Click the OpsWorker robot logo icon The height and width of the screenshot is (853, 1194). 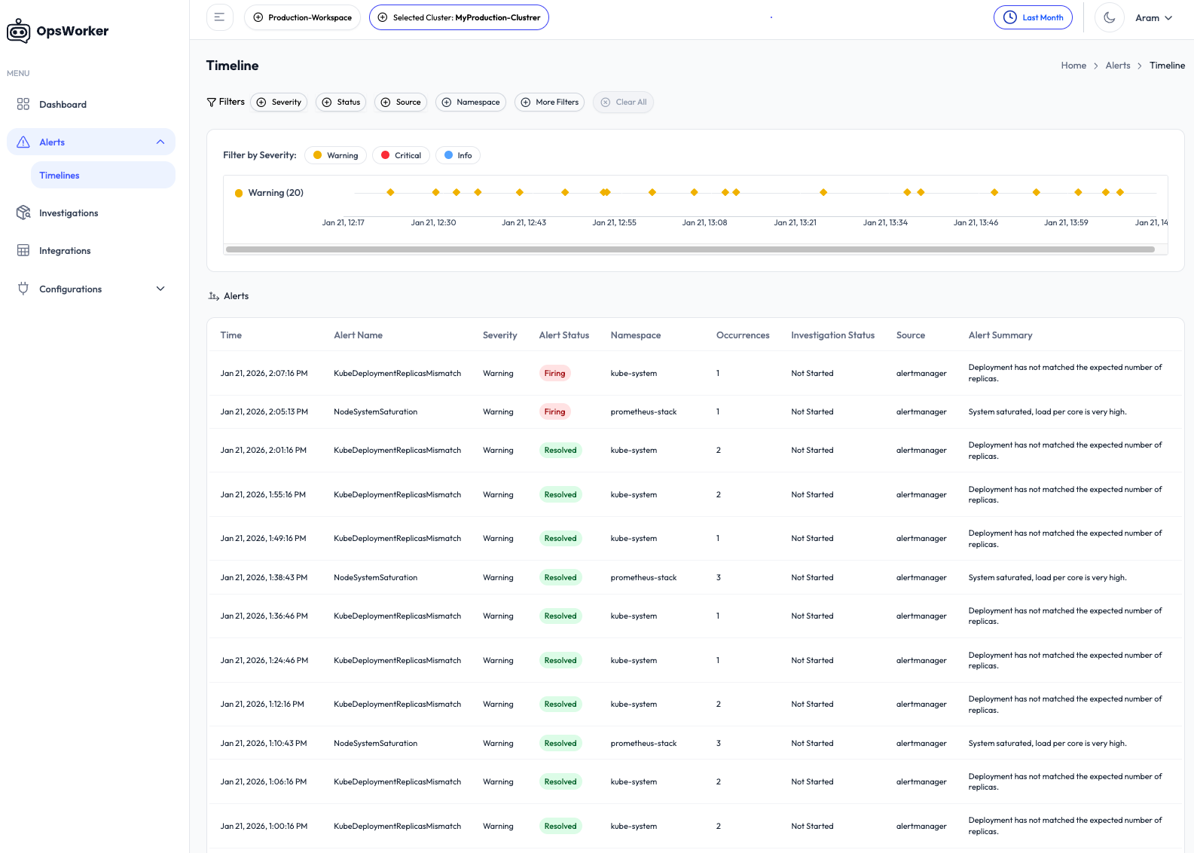tap(18, 31)
